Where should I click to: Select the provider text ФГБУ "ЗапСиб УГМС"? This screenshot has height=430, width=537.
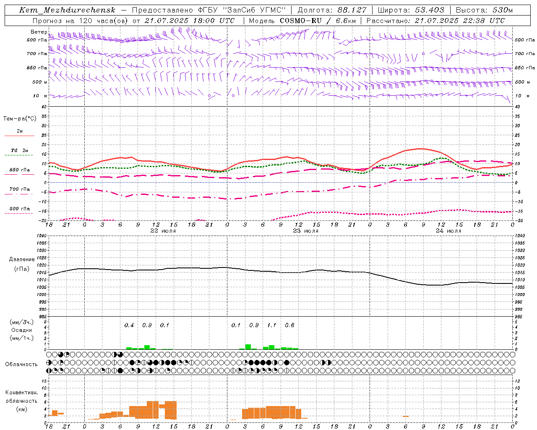tap(241, 10)
